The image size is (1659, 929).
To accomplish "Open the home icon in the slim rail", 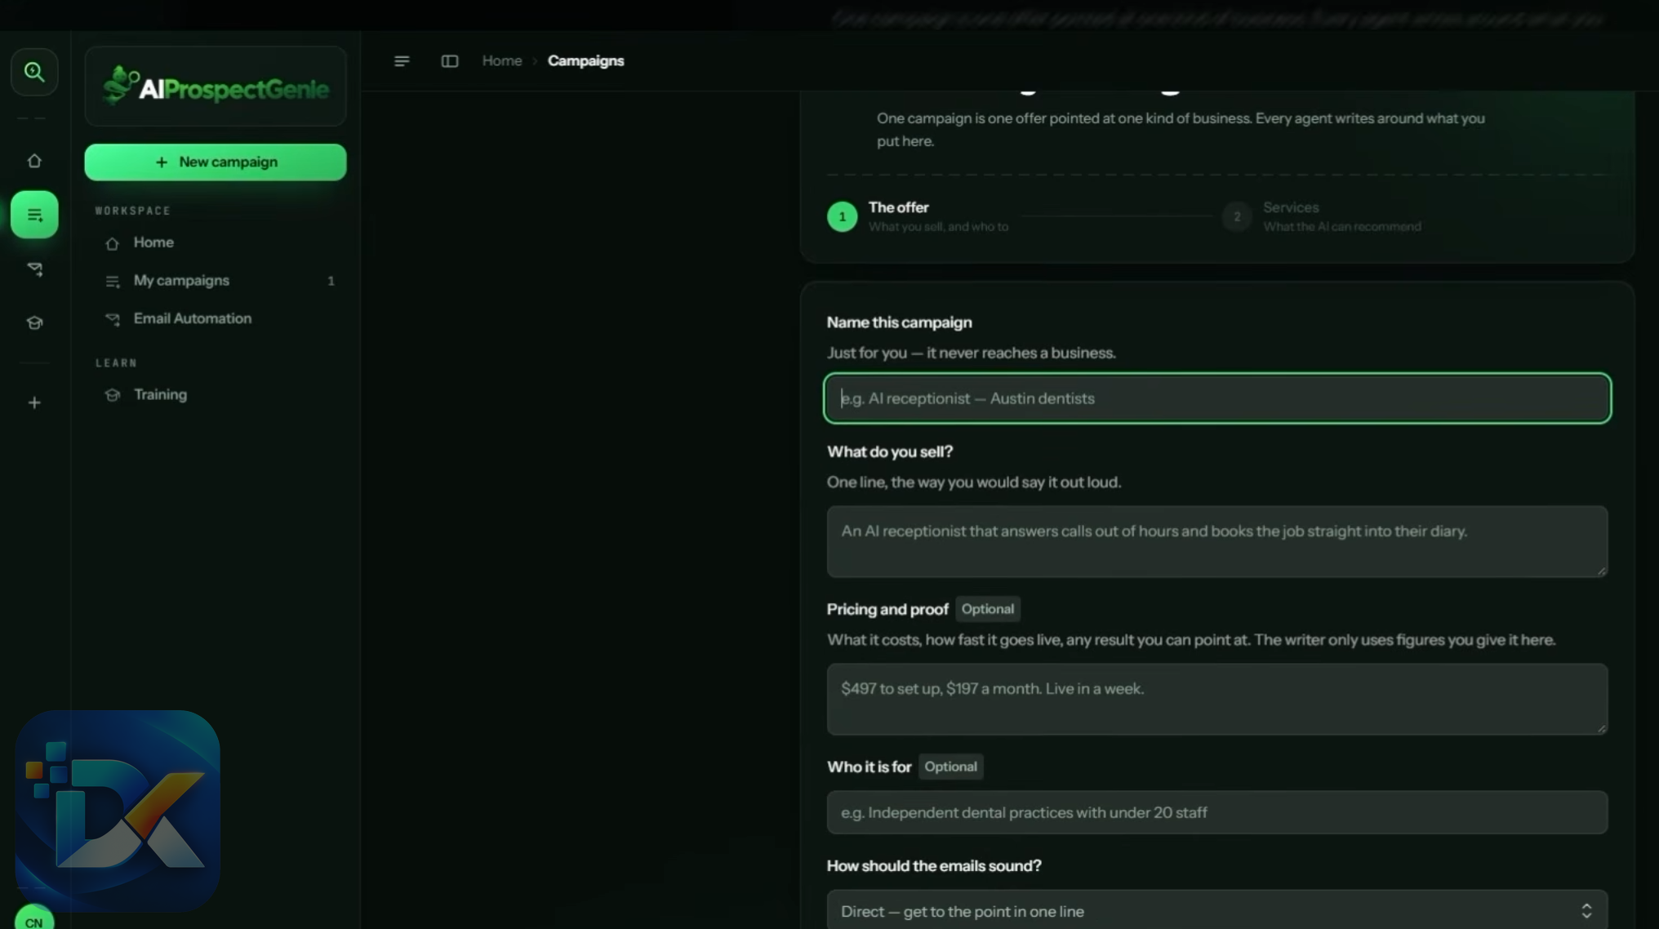I will click(34, 161).
